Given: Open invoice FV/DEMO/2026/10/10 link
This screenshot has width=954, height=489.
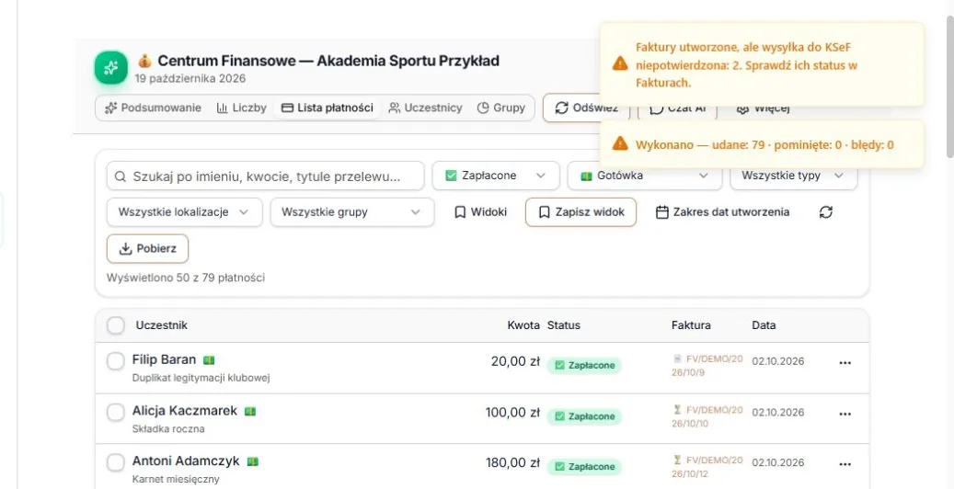Looking at the screenshot, I should pyautogui.click(x=707, y=416).
